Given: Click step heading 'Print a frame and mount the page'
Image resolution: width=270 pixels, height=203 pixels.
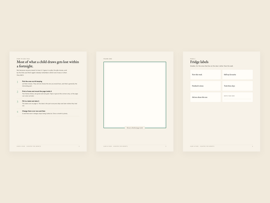Looking at the screenshot, I should point(37,91).
